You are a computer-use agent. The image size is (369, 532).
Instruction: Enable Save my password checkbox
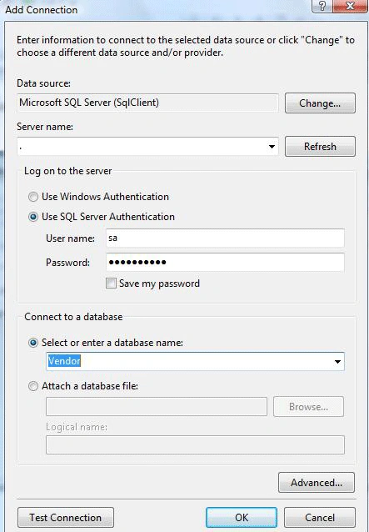click(x=111, y=283)
